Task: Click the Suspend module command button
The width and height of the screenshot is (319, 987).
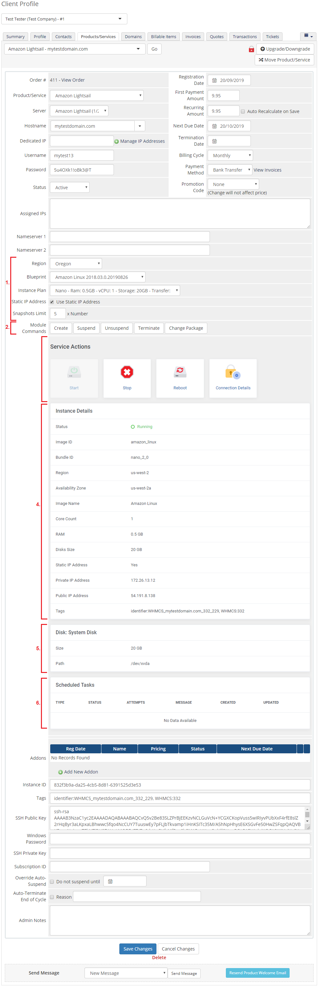Action: (x=86, y=328)
